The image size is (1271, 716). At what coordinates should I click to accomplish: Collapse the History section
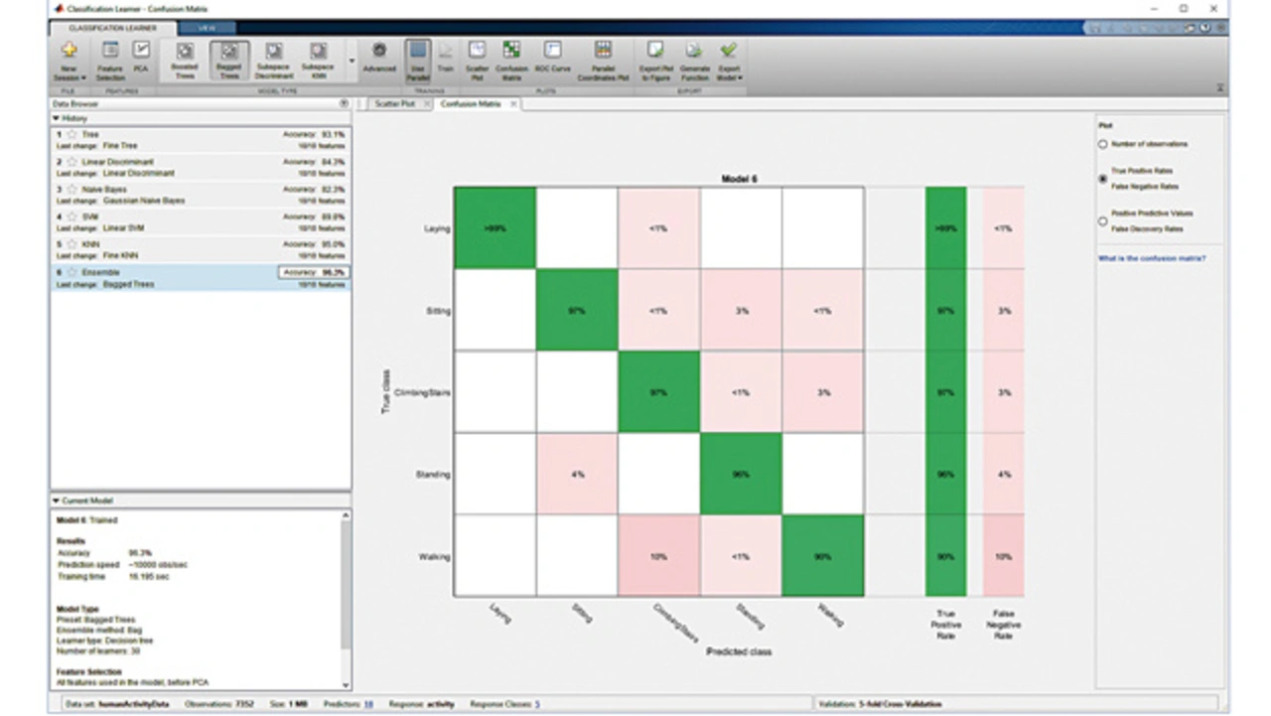coord(56,118)
